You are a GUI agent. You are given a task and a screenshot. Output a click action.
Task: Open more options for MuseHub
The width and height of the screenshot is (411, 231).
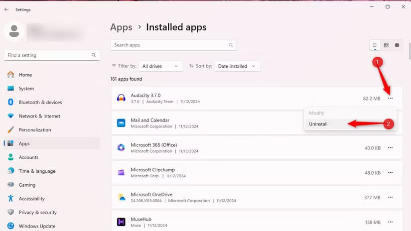pos(390,222)
